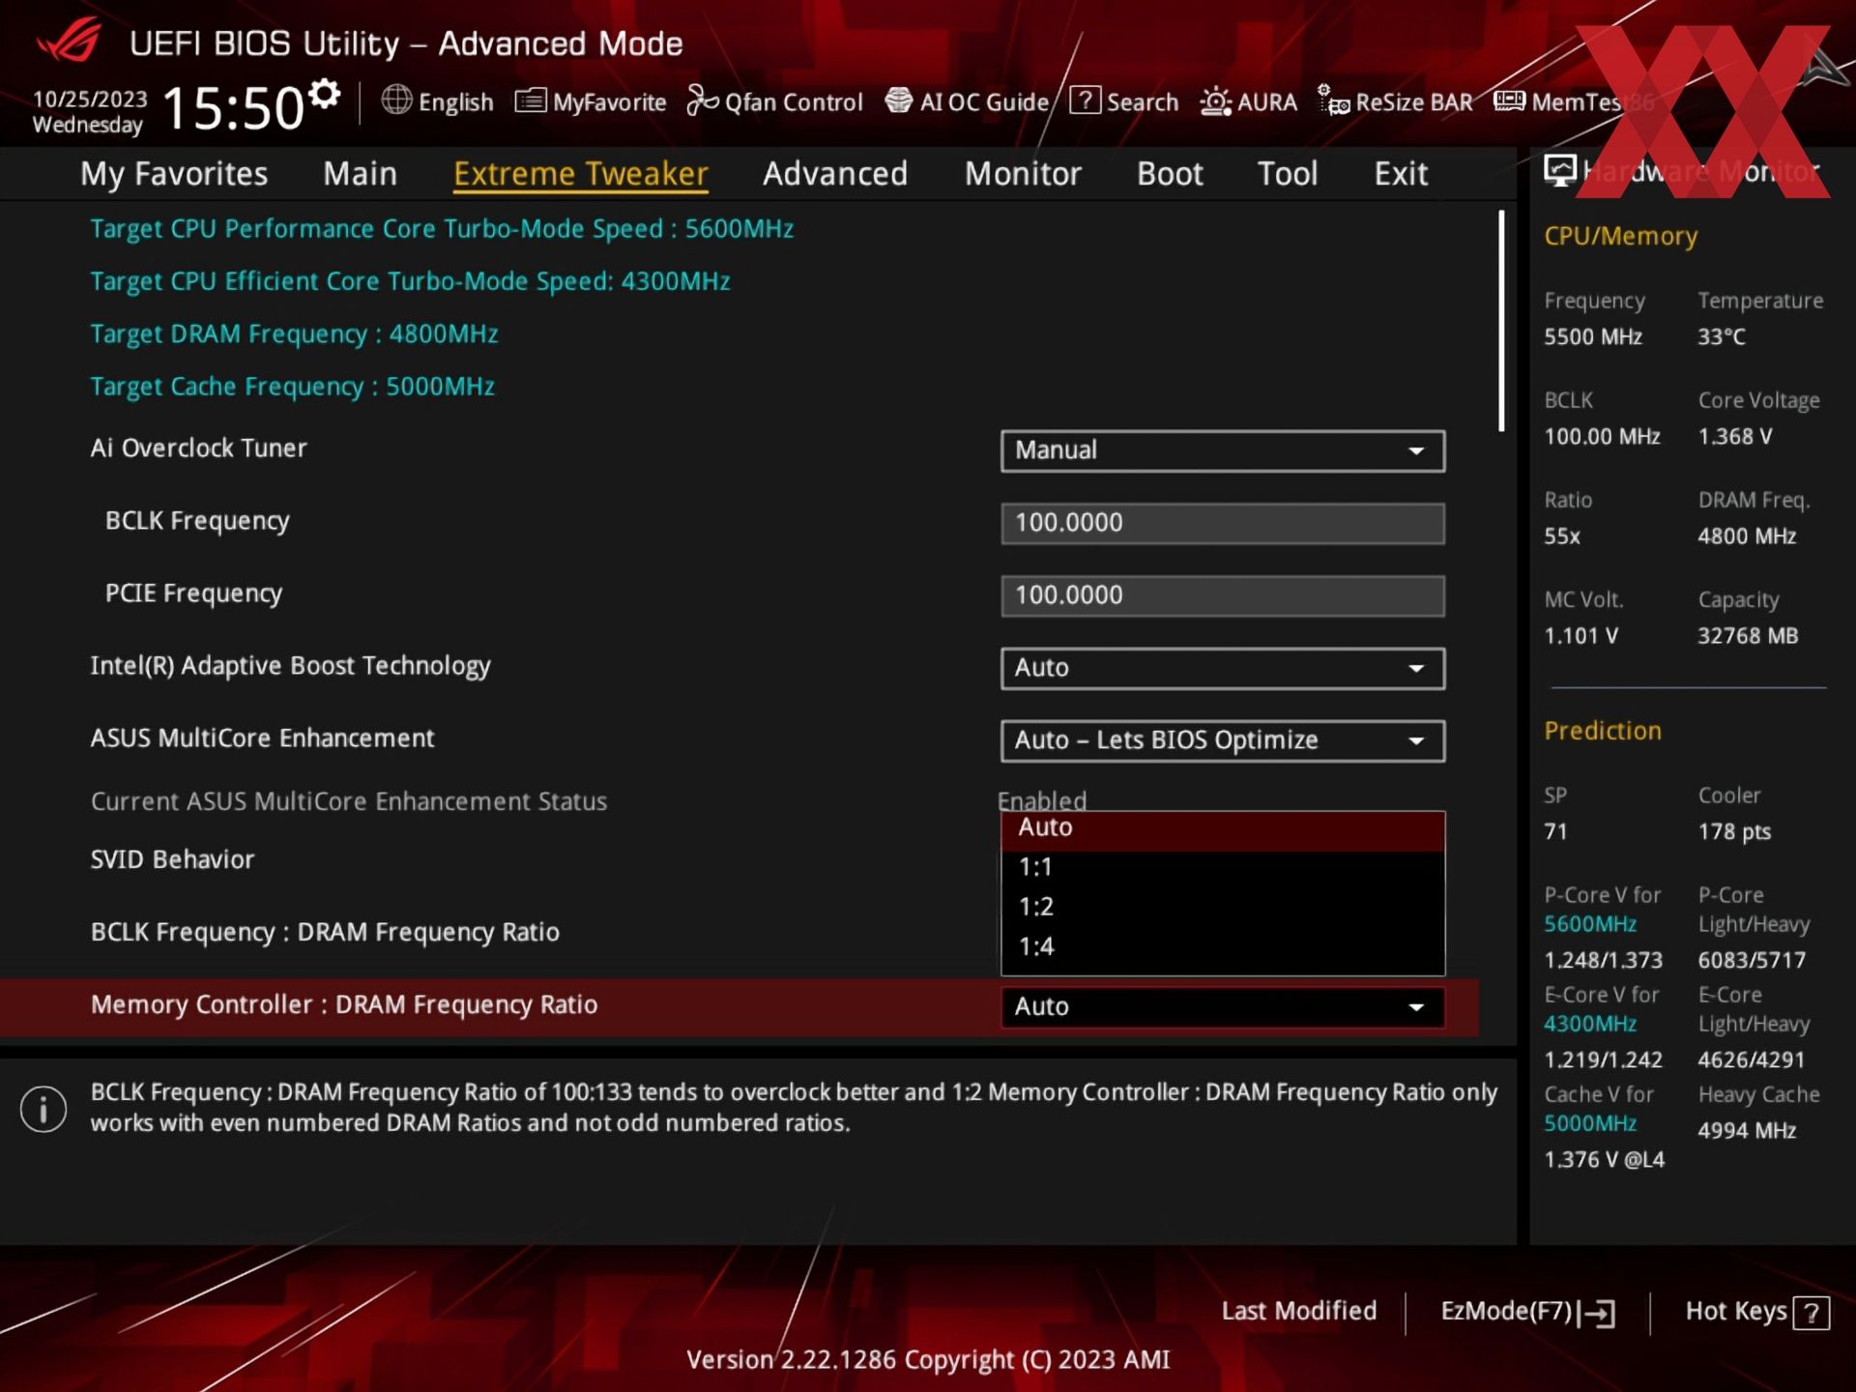This screenshot has width=1856, height=1392.
Task: Click the settings list scrollbar
Action: tap(1501, 321)
